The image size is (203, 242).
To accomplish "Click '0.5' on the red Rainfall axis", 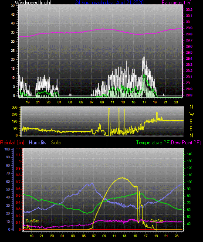I will click(x=18, y=195).
